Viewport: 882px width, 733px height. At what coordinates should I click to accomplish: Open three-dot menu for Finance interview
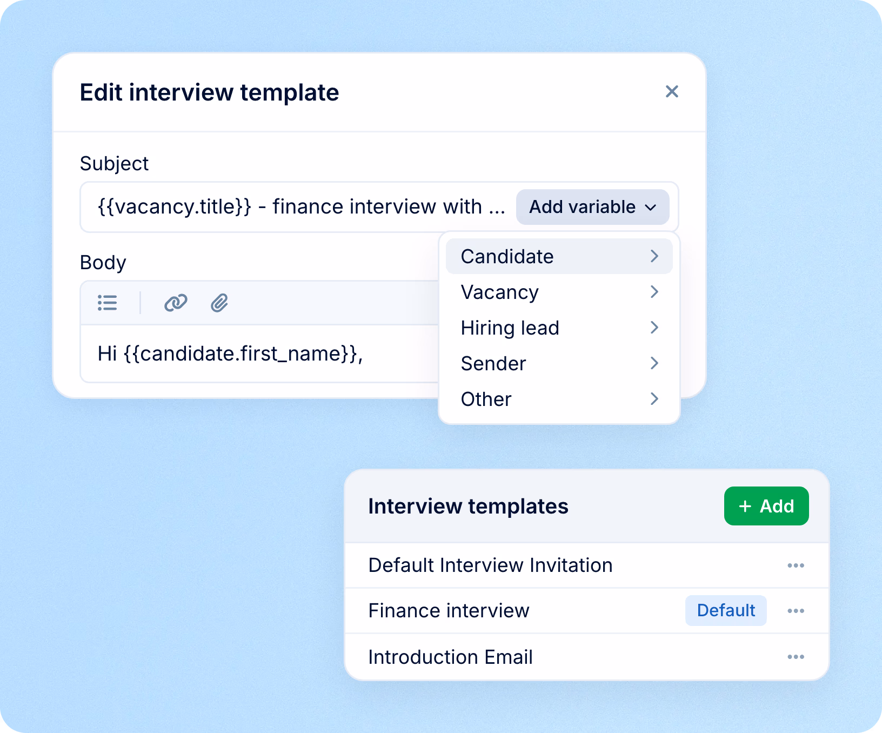point(796,611)
